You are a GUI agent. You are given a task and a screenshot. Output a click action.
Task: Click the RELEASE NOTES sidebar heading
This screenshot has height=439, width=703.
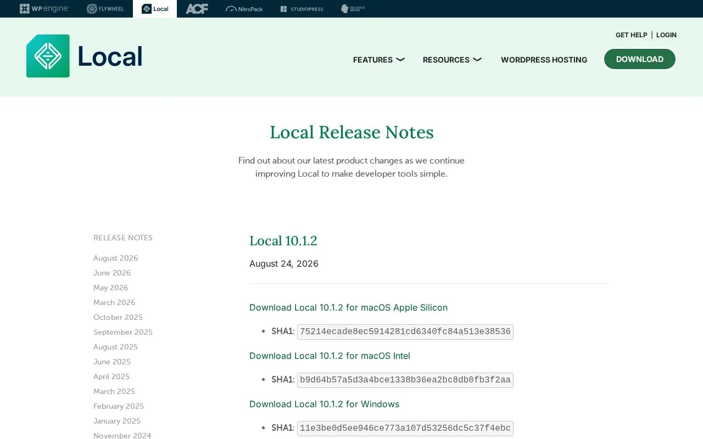[123, 238]
